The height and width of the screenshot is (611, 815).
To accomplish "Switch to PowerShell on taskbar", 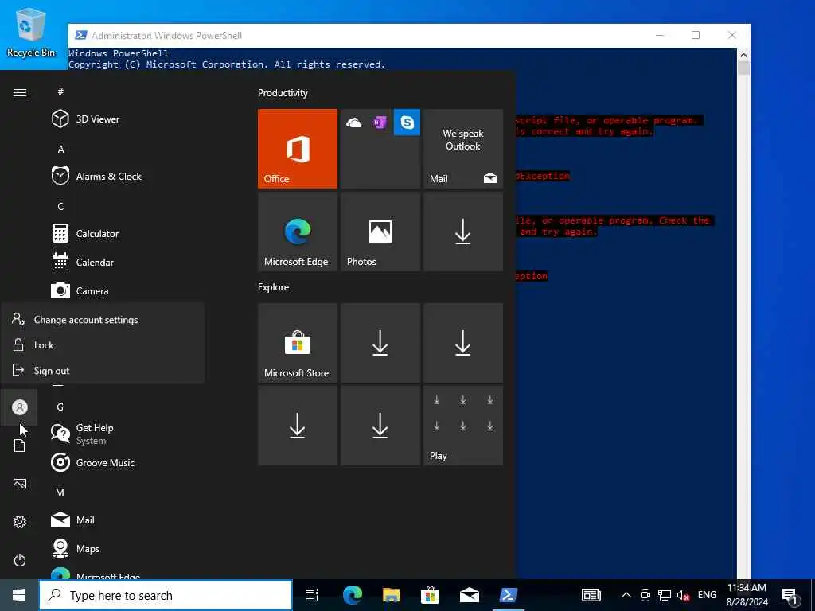I will click(x=508, y=595).
